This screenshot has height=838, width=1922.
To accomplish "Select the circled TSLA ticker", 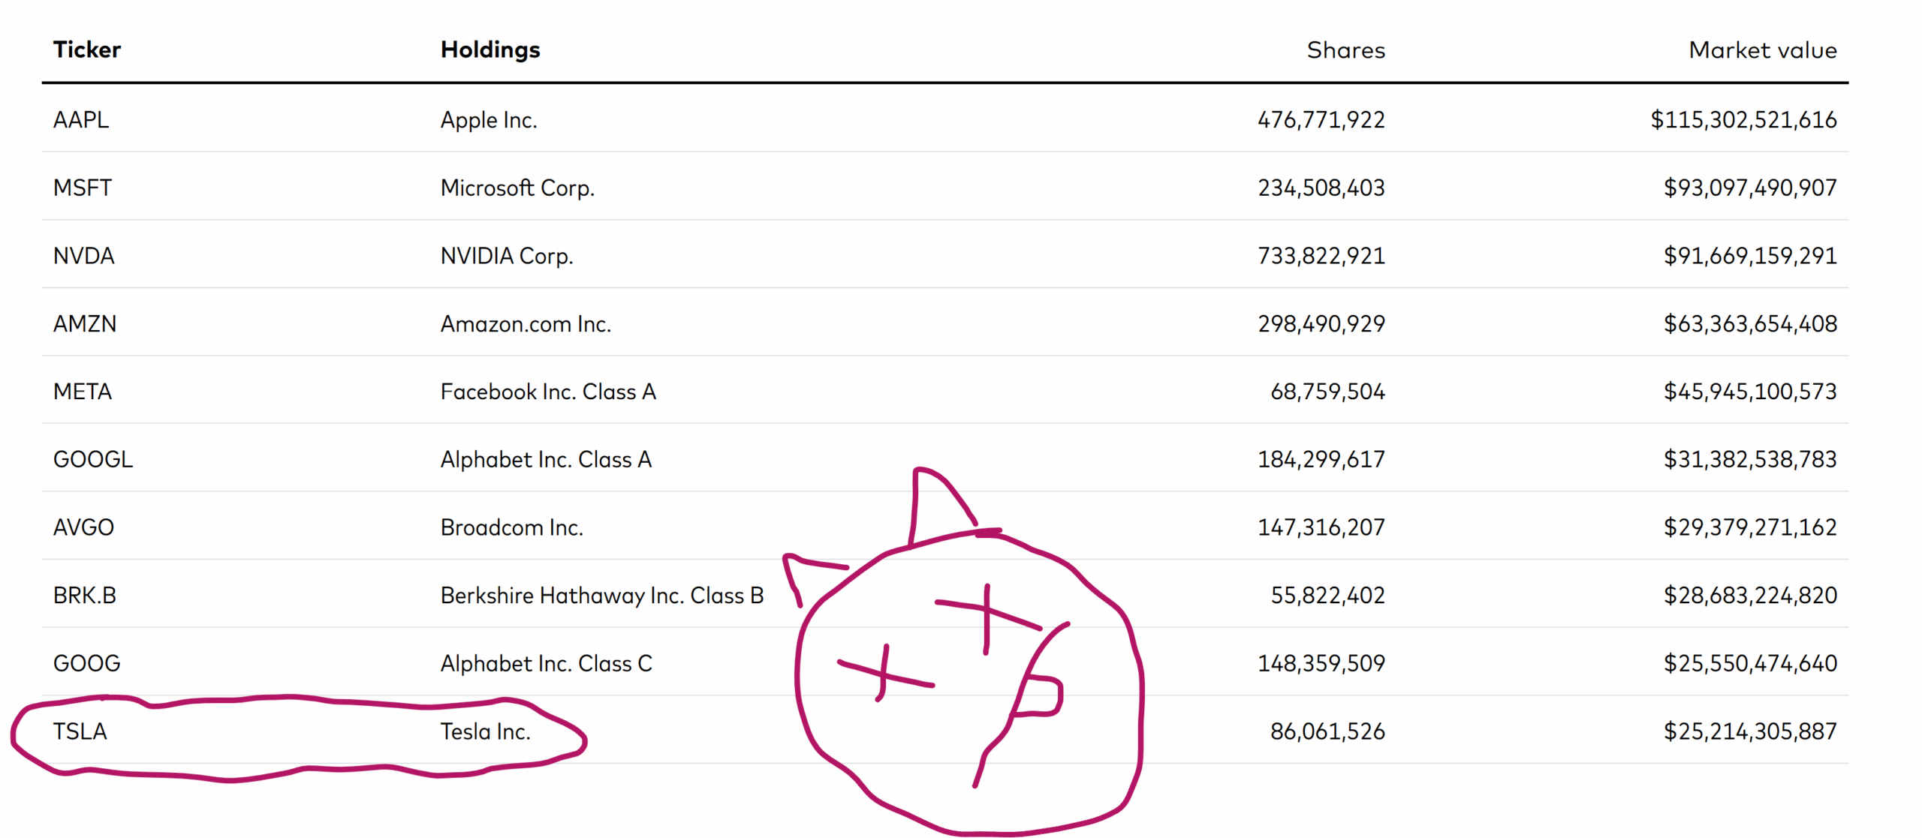I will pyautogui.click(x=80, y=731).
